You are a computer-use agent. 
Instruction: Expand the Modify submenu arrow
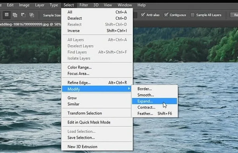click(x=129, y=88)
